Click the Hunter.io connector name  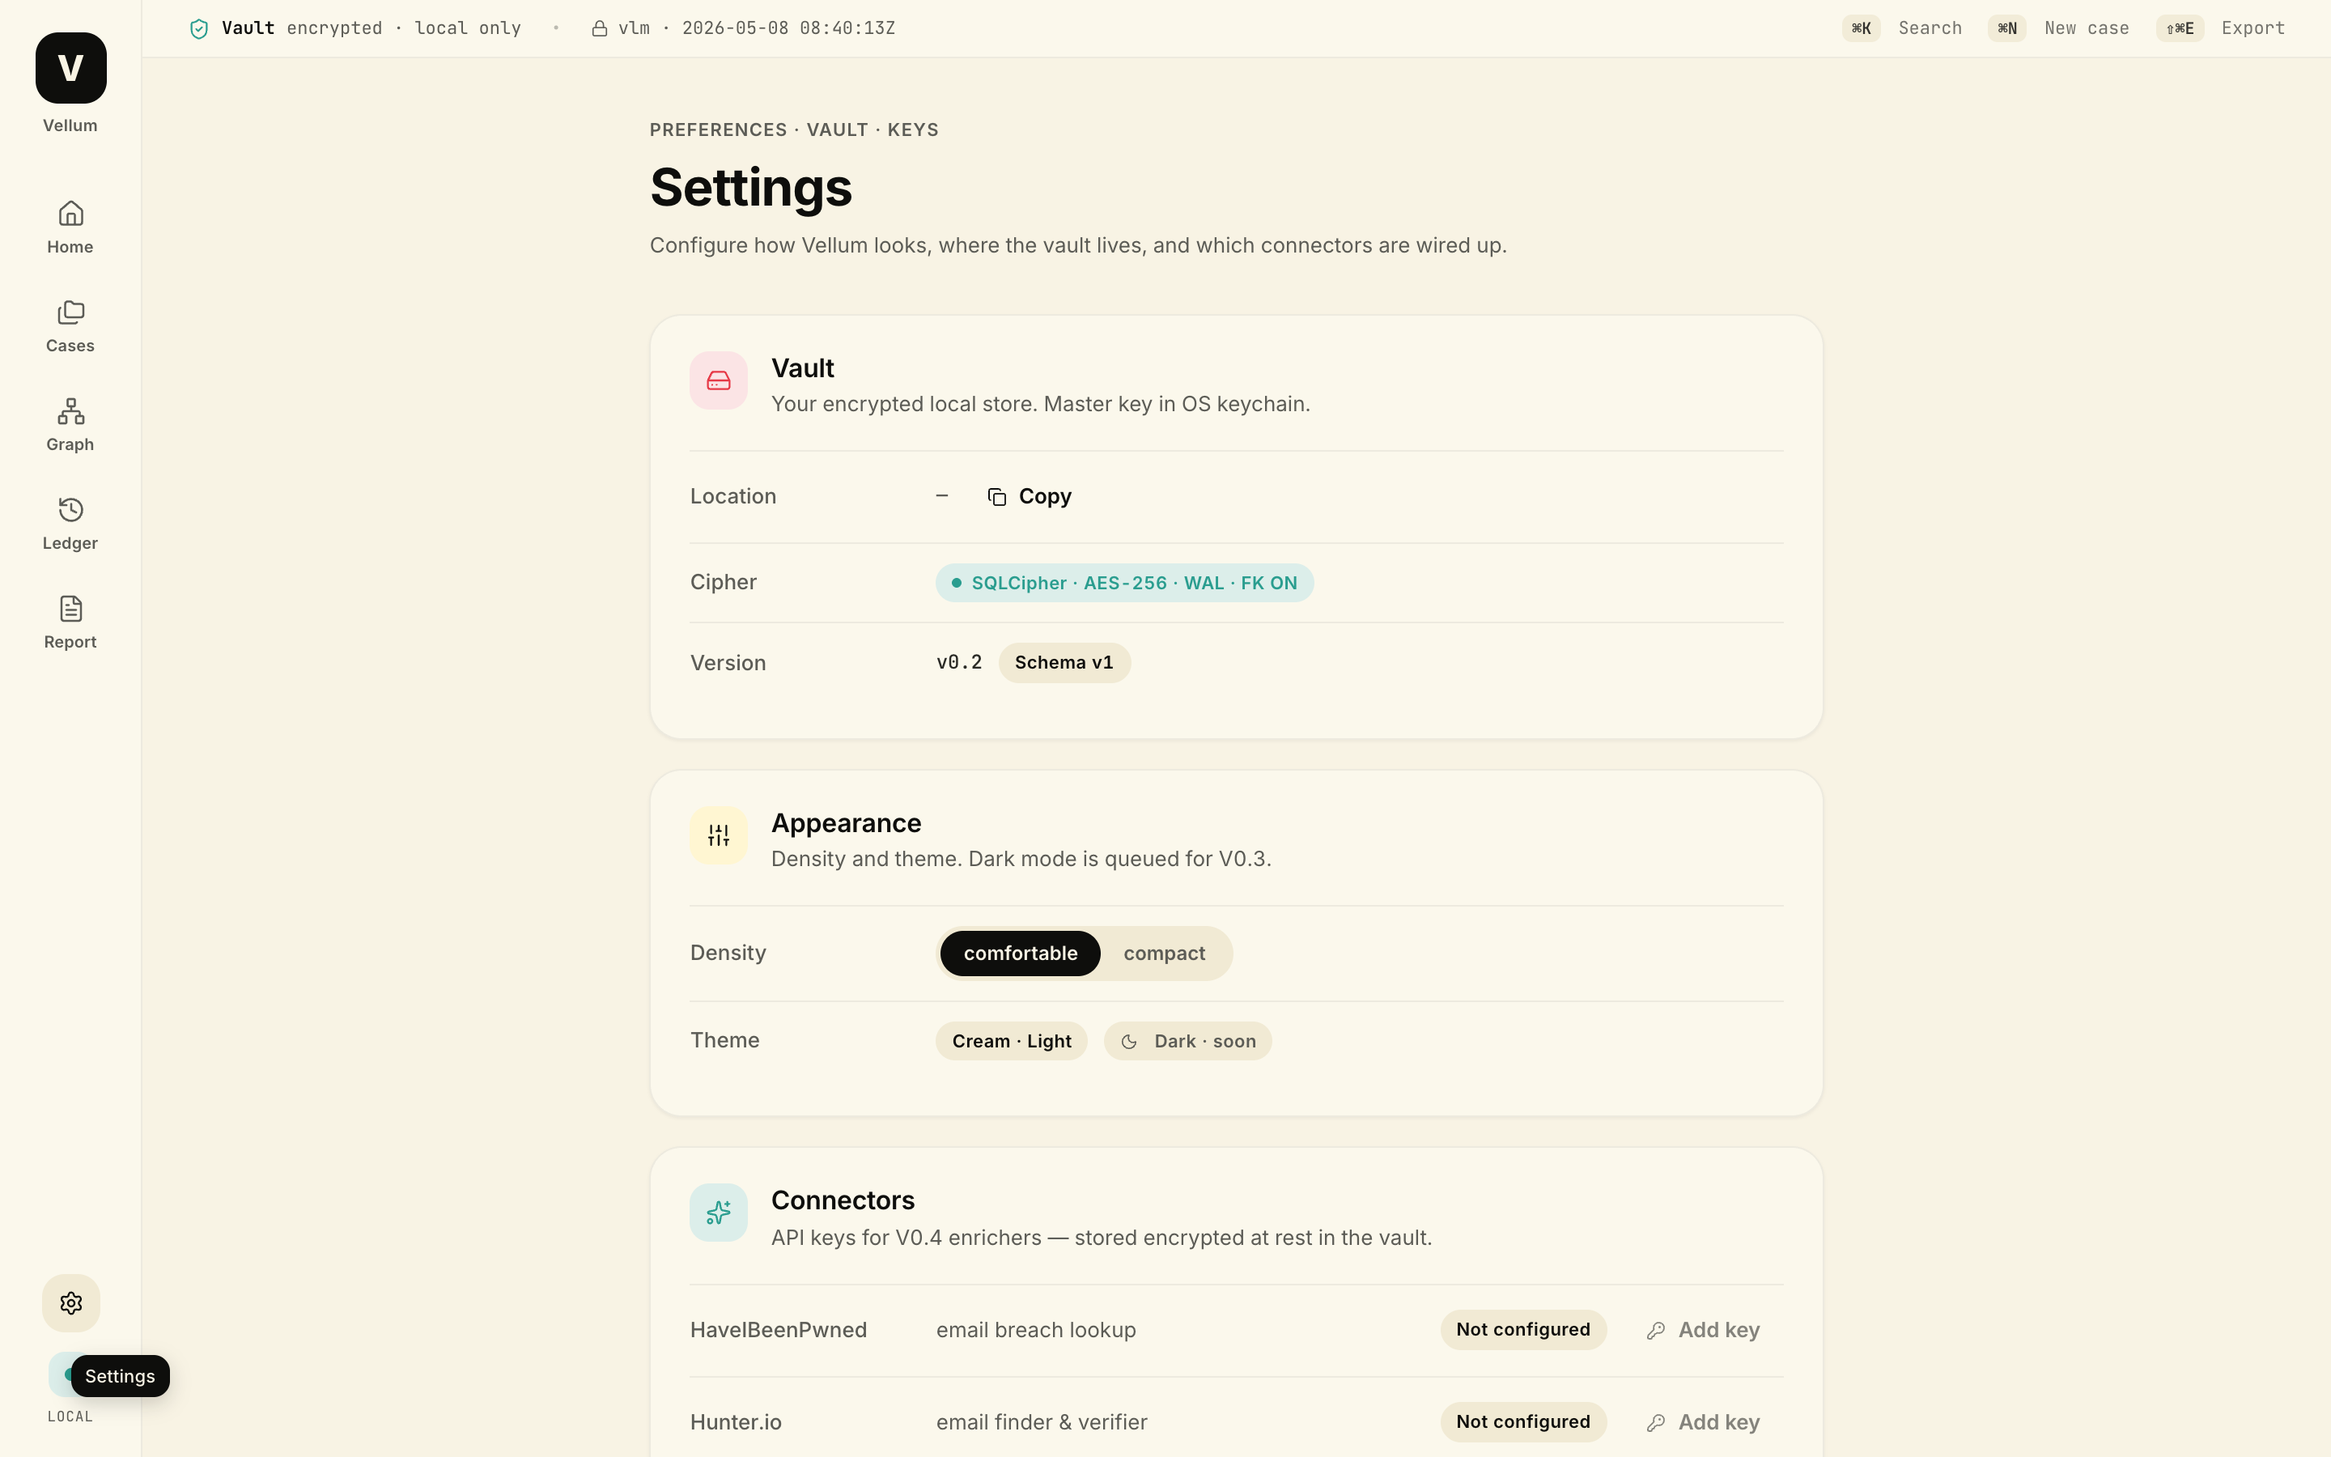(736, 1422)
